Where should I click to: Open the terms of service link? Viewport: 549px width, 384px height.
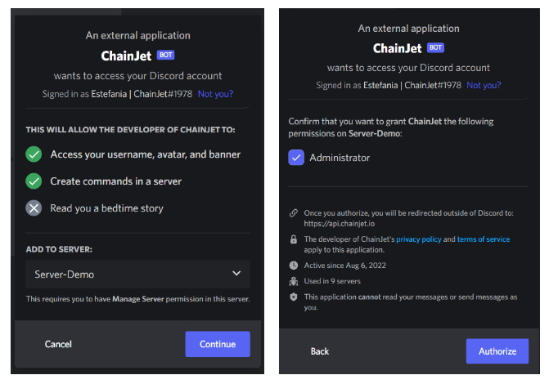point(483,239)
